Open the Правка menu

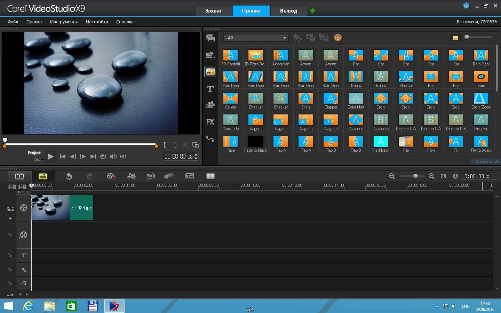pyautogui.click(x=34, y=22)
